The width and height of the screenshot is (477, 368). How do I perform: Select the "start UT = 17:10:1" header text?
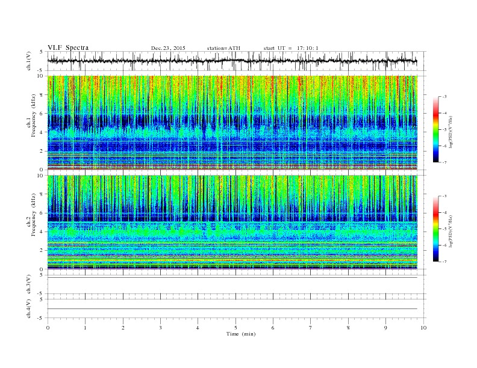291,48
